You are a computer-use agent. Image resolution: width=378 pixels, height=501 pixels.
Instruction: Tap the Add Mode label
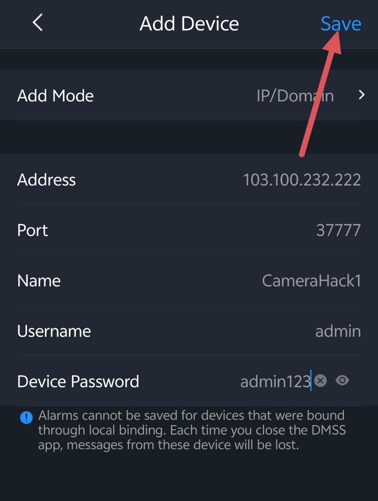56,96
